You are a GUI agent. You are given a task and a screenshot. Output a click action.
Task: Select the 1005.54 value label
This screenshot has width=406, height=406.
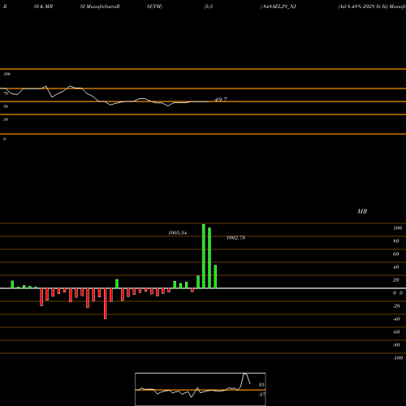tap(178, 233)
